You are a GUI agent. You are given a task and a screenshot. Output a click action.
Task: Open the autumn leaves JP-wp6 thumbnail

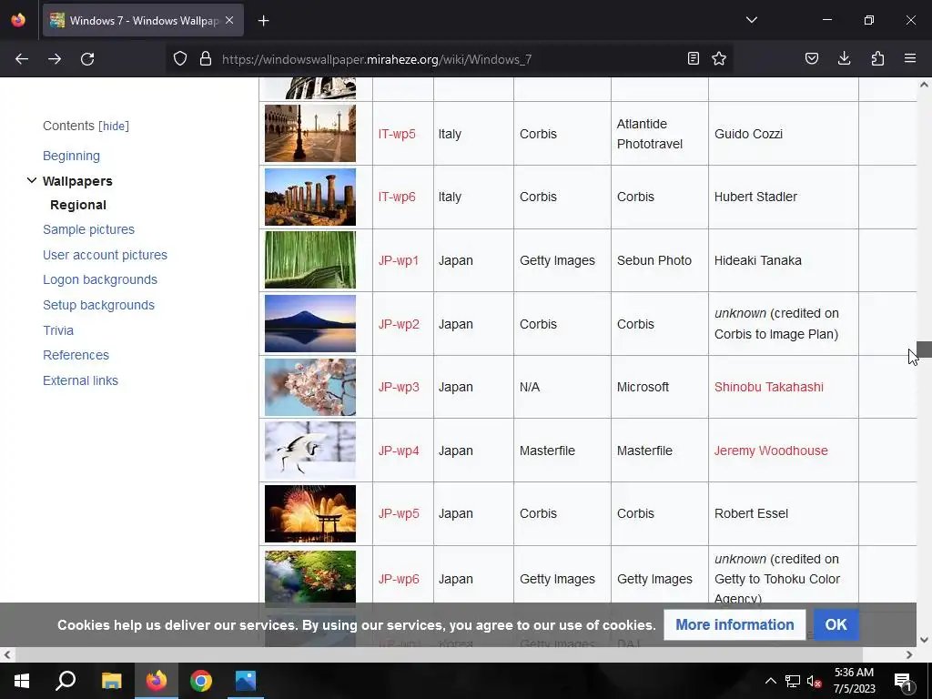point(310,577)
